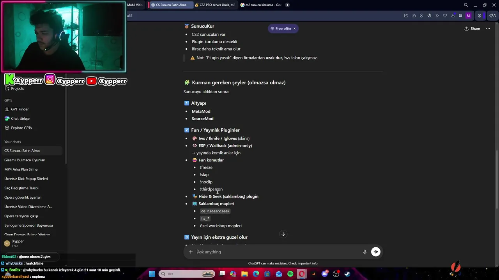Open OBS Studio from the taskbar
The image size is (499, 280).
tap(336, 274)
